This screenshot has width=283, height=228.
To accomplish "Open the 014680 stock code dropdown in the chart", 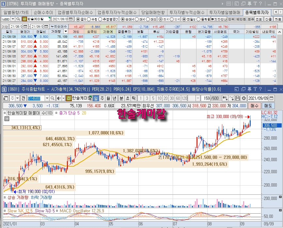I will 47,98.
